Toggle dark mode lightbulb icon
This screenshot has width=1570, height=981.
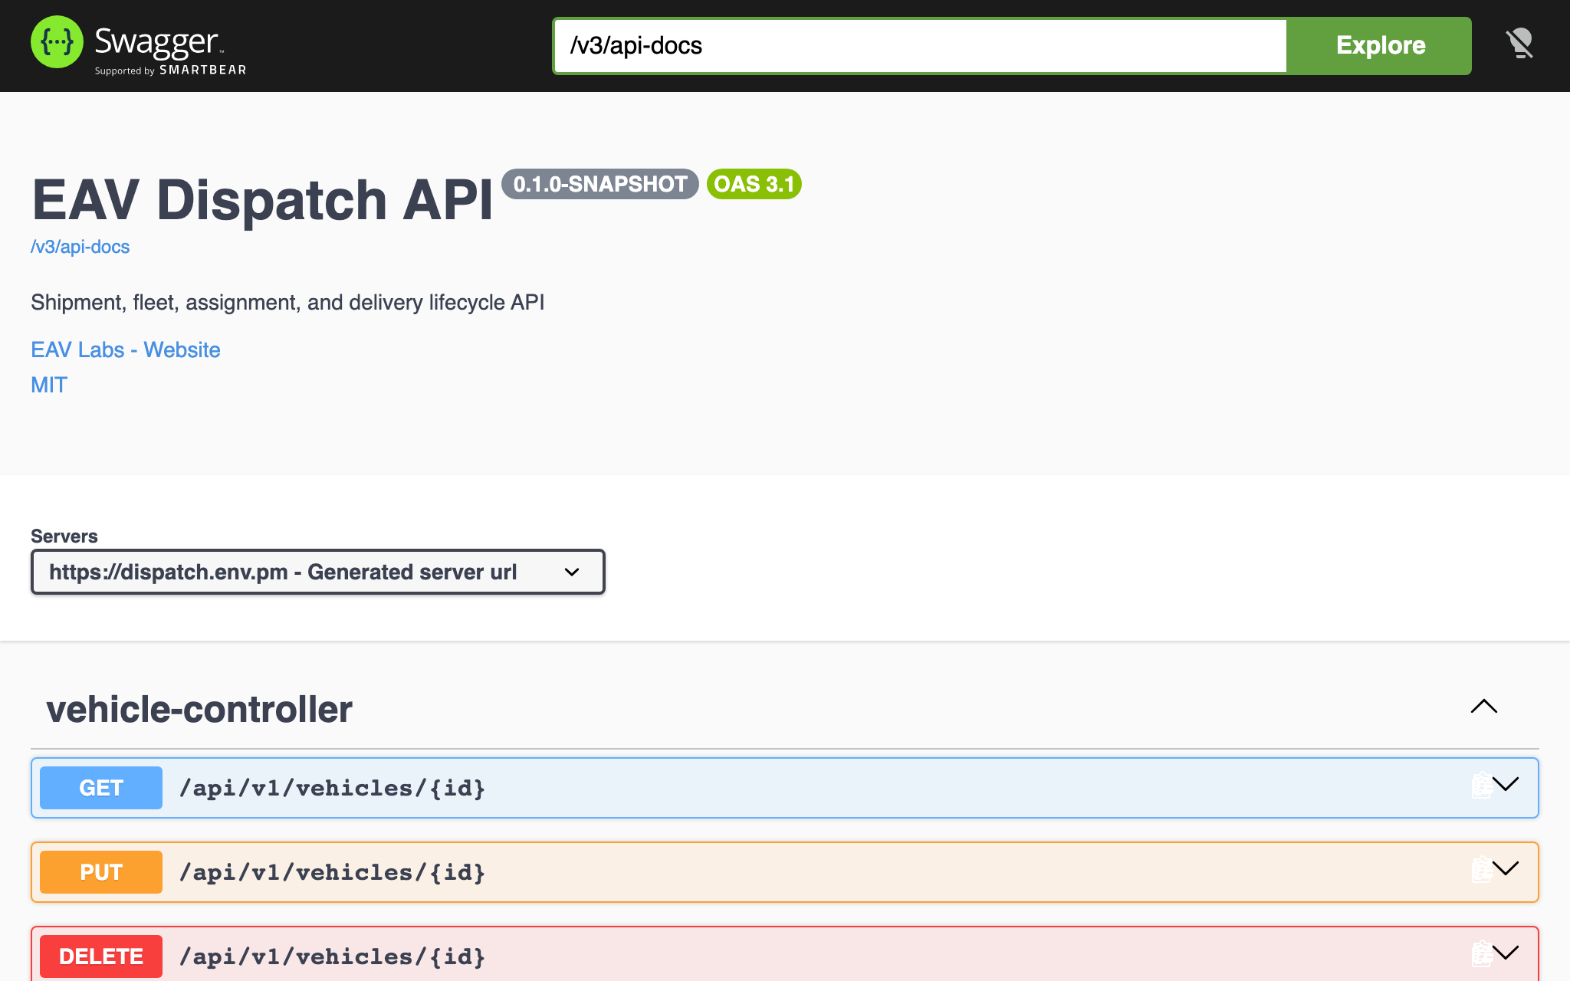(x=1519, y=44)
